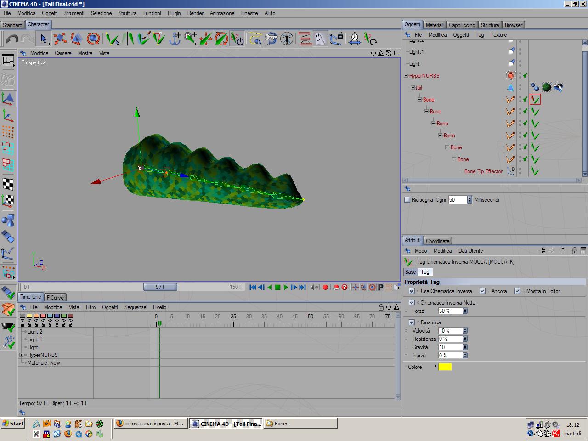Image resolution: width=588 pixels, height=441 pixels.
Task: Select the edges mode icon
Action: click(x=8, y=148)
